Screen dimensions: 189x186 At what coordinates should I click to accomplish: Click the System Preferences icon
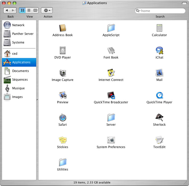point(111,140)
